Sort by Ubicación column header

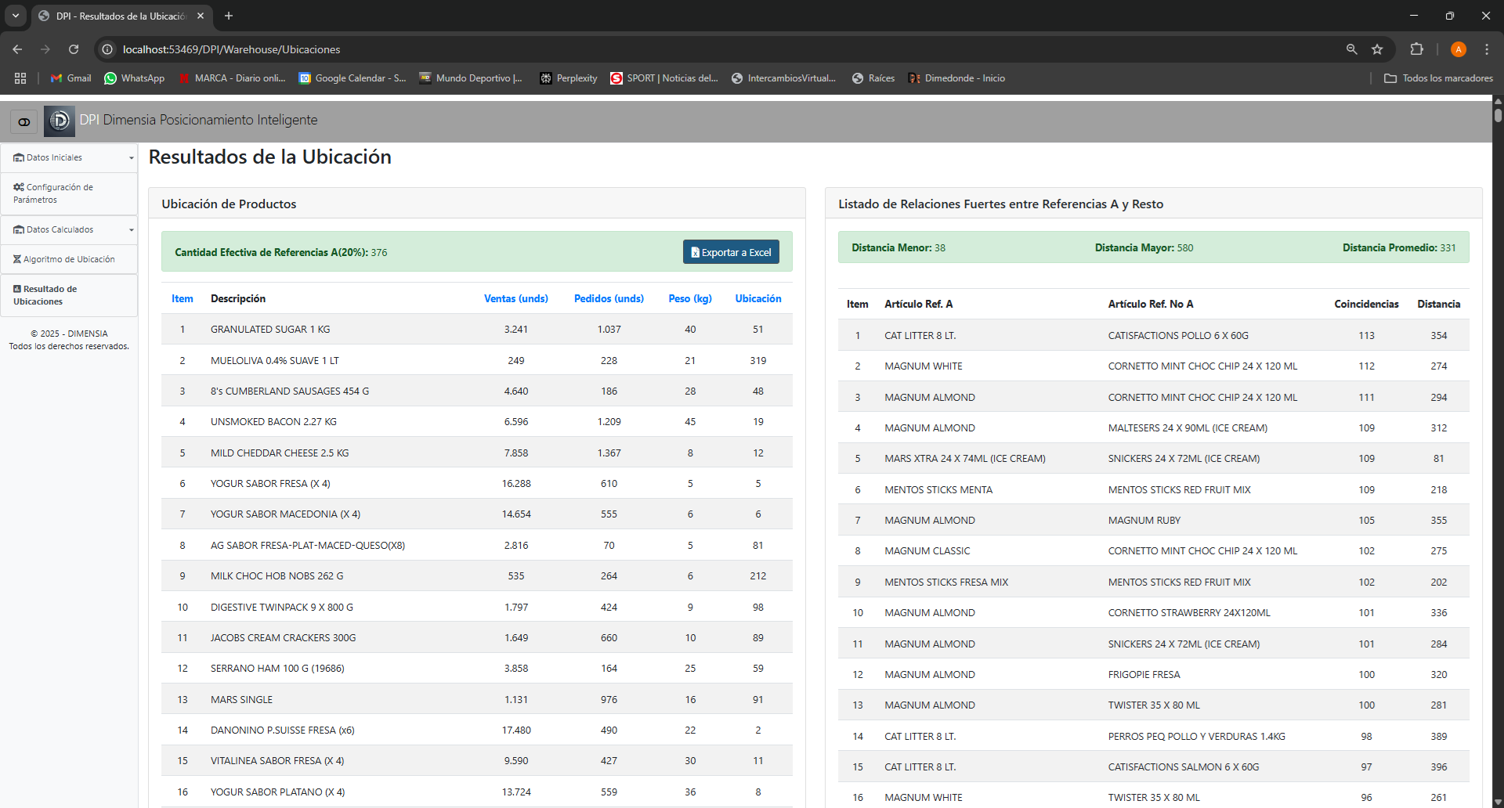[757, 298]
